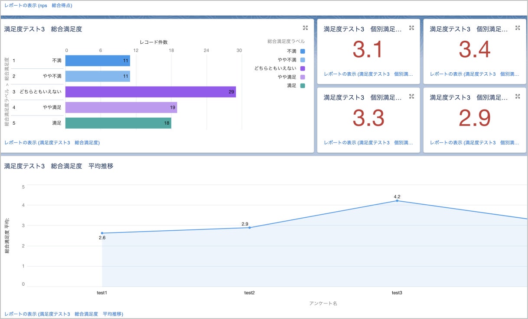Screen dimensions: 528x319
Task: Select the どちらともいえない bar with value 29
Action: click(x=150, y=92)
